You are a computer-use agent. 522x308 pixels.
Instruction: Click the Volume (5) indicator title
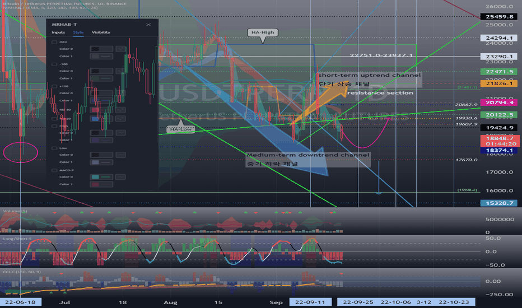15,211
